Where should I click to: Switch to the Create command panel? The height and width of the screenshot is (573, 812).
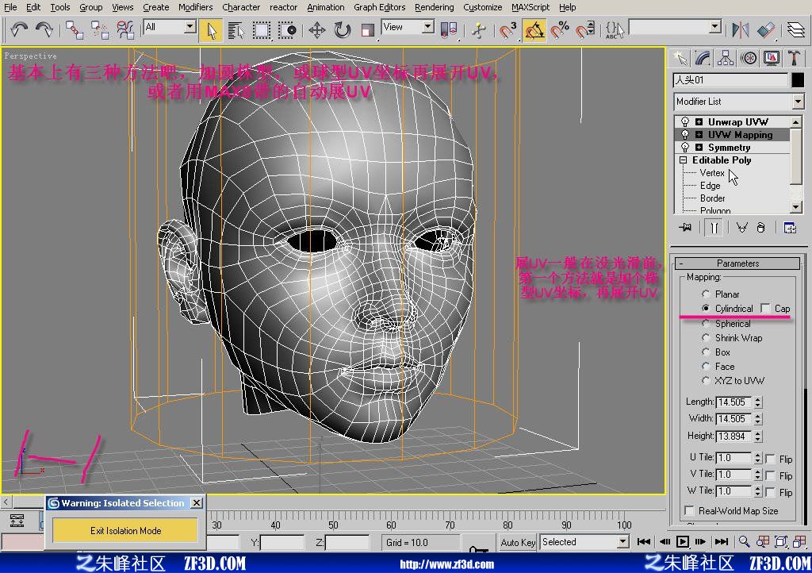point(680,58)
